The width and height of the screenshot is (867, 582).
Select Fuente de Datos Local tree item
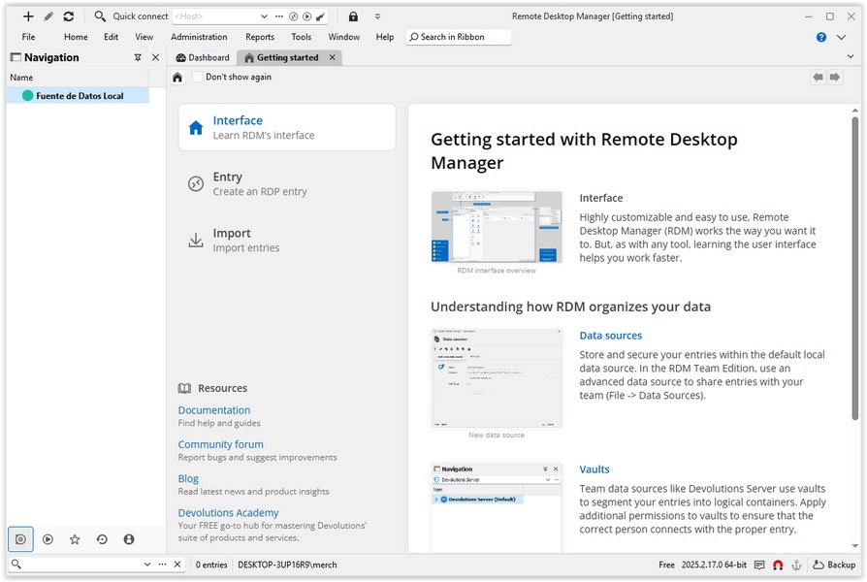tap(80, 96)
